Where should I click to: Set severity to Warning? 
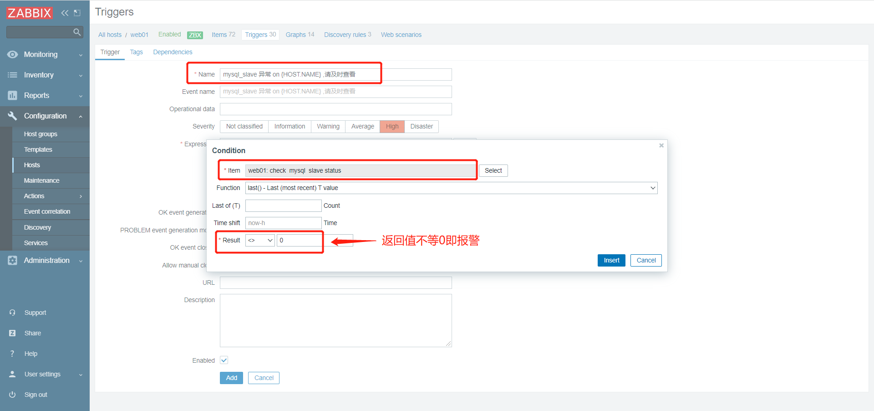point(328,126)
